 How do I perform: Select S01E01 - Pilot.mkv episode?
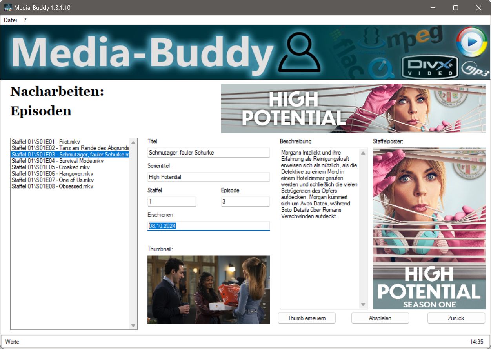coord(70,142)
